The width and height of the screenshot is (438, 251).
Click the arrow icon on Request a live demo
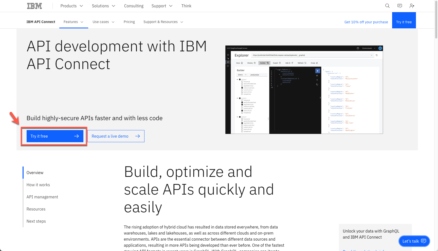pyautogui.click(x=138, y=136)
